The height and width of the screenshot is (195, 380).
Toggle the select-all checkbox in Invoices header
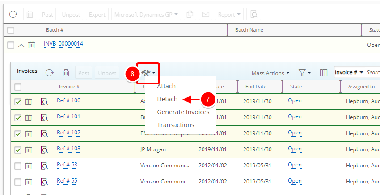pos(18,87)
